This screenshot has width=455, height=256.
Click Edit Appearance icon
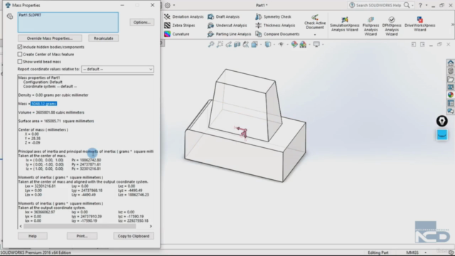(x=294, y=44)
